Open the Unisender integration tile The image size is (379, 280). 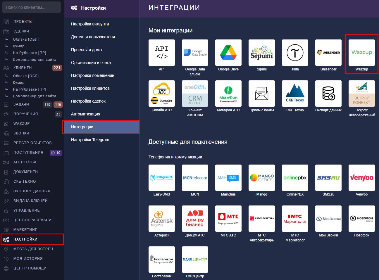pyautogui.click(x=328, y=53)
